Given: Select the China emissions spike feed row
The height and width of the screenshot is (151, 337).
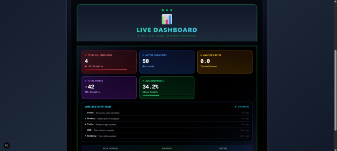Looking at the screenshot, I should (167, 113).
